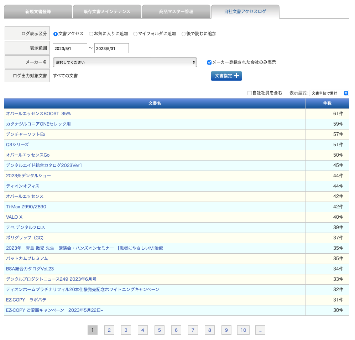
Task: Open the デンチャーソフトEx link
Action: [26, 134]
